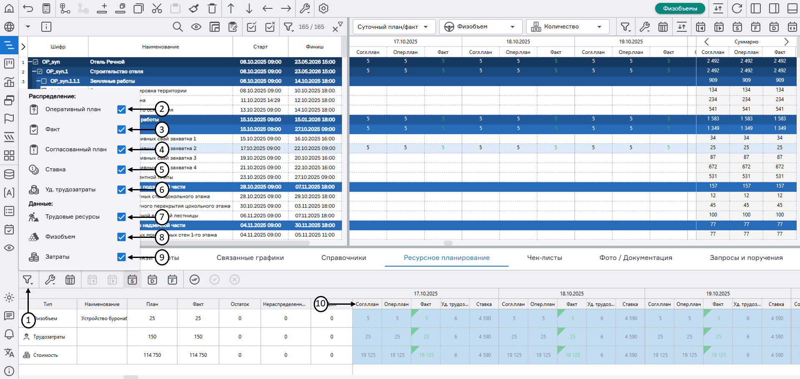The height and width of the screenshot is (379, 800).
Task: Open the Справочники tab
Action: point(344,258)
